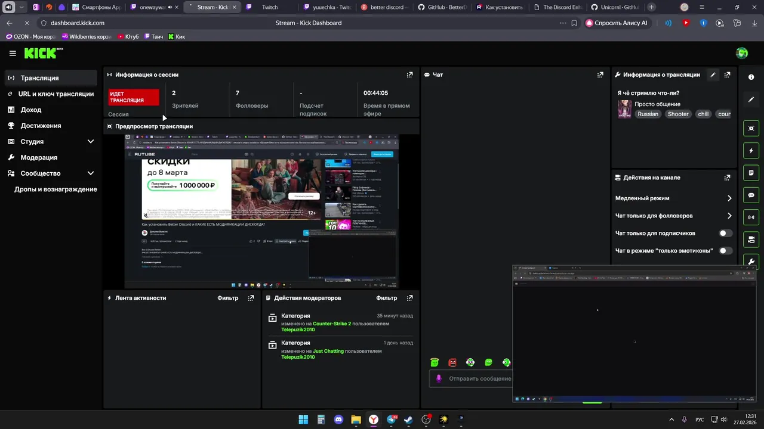Click the screen capture icon in the right sidebar
764x429 pixels.
coord(751,128)
